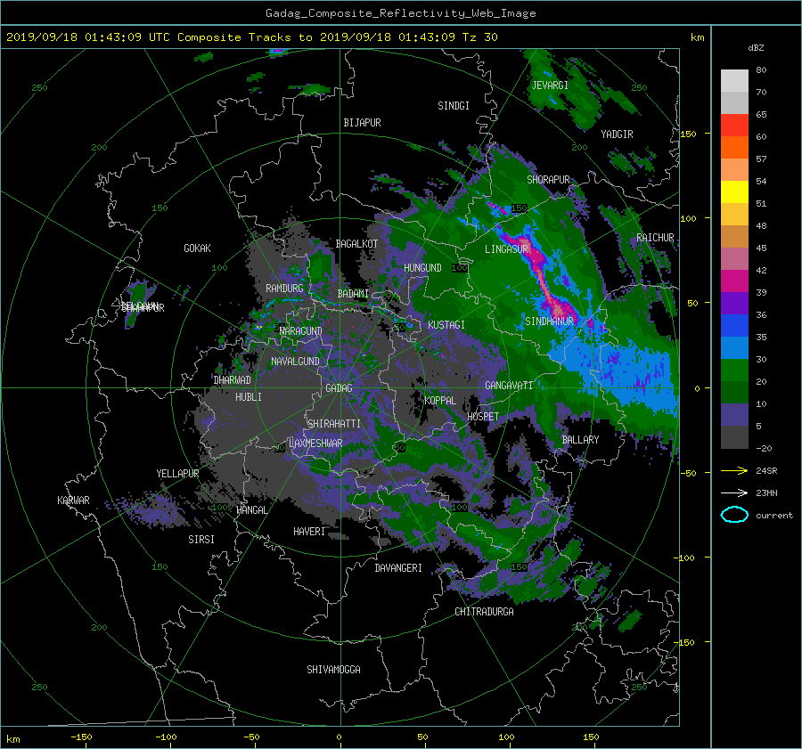Click the KUSTAGI city label
This screenshot has width=802, height=749.
446,325
